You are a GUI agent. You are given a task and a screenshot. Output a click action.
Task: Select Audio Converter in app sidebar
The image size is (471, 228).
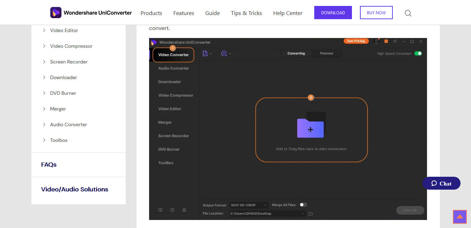(174, 68)
